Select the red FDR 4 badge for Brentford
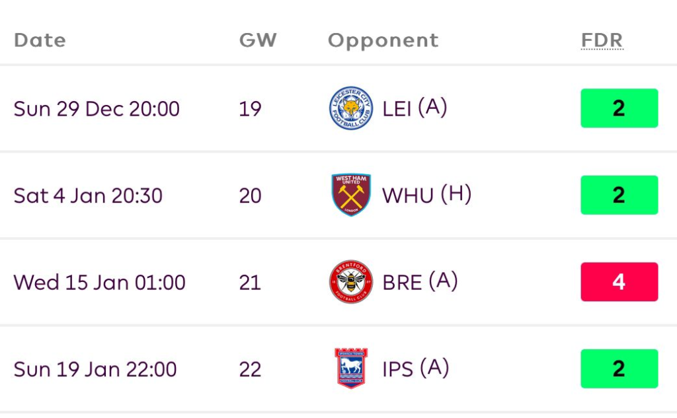The image size is (677, 418). pos(619,282)
